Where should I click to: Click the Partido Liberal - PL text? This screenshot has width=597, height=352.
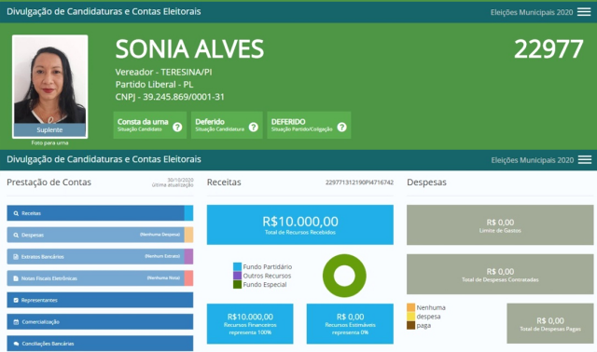(154, 85)
